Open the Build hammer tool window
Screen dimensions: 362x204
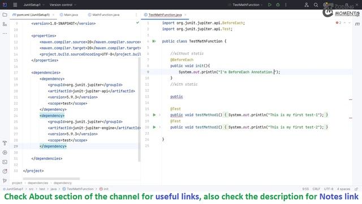click(x=5, y=143)
